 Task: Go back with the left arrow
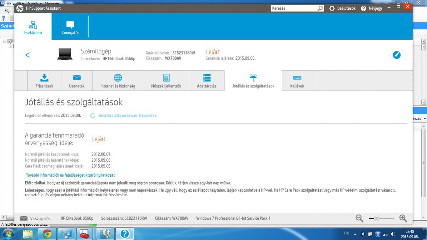(x=27, y=55)
